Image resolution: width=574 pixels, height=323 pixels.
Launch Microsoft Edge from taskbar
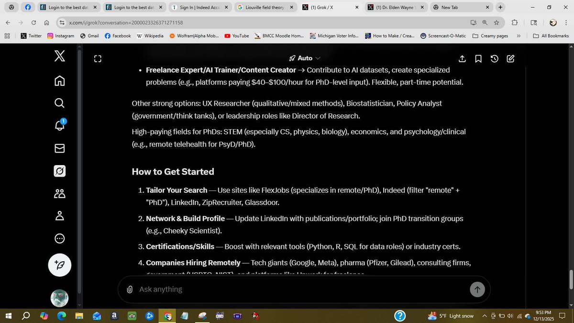(62, 316)
